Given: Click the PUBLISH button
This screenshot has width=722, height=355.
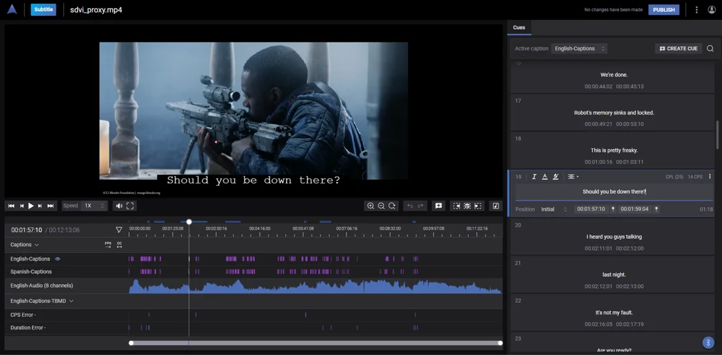Looking at the screenshot, I should (664, 10).
